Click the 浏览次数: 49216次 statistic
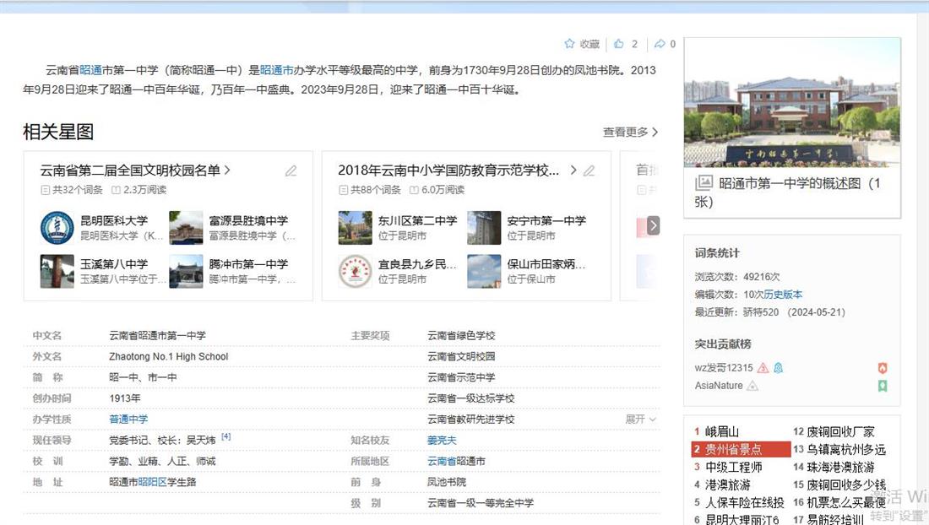The height and width of the screenshot is (525, 929). pos(737,277)
